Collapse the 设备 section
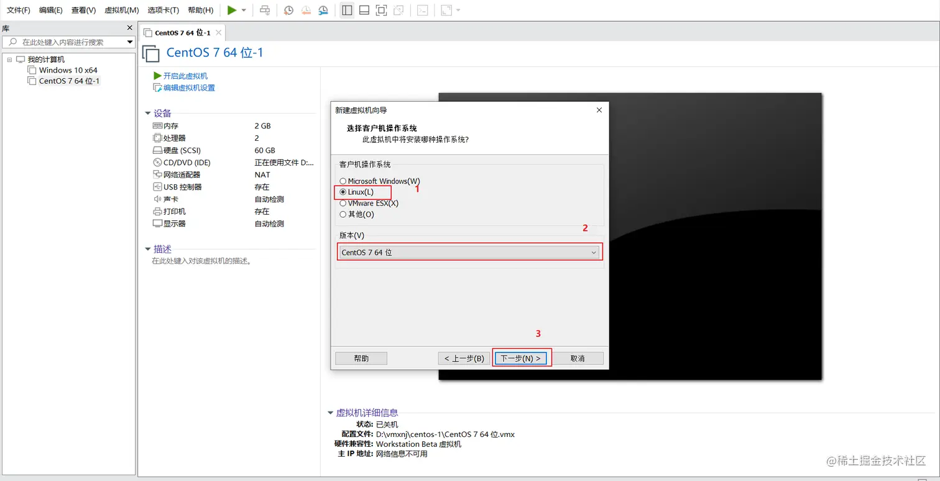The width and height of the screenshot is (940, 481). (x=147, y=113)
